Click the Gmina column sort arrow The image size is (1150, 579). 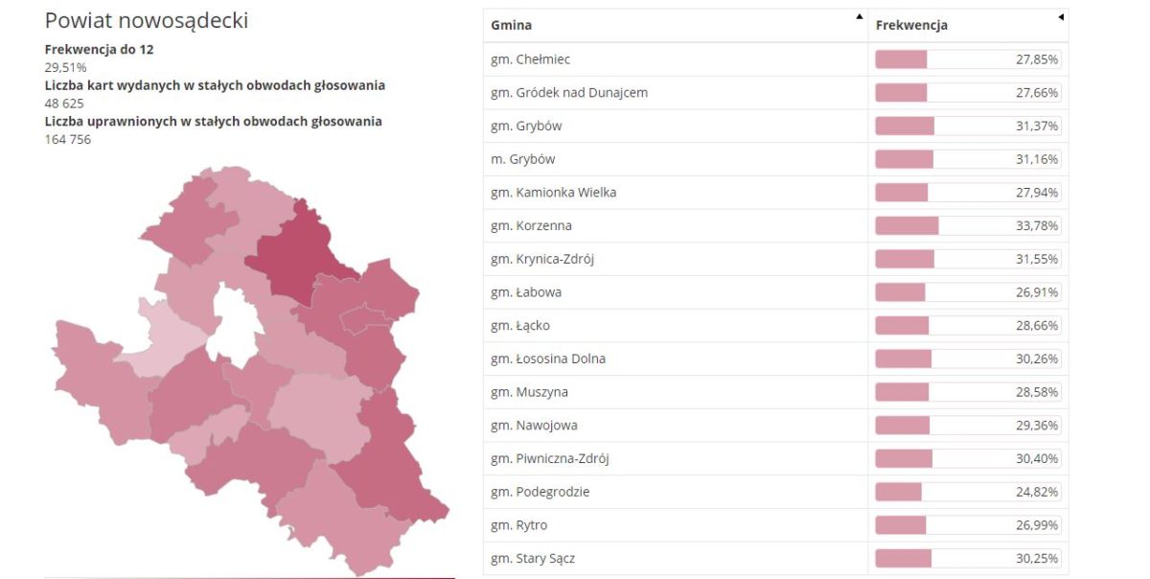coord(860,16)
